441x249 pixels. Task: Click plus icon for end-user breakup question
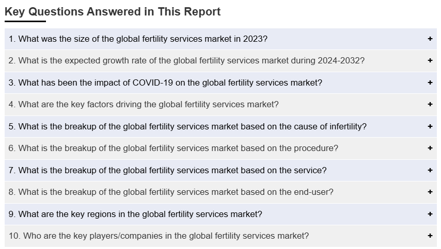point(430,192)
